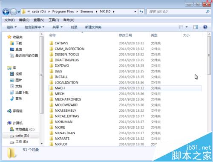
Task: Select 桌面 in the favorites sidebar
Action: click(16, 49)
